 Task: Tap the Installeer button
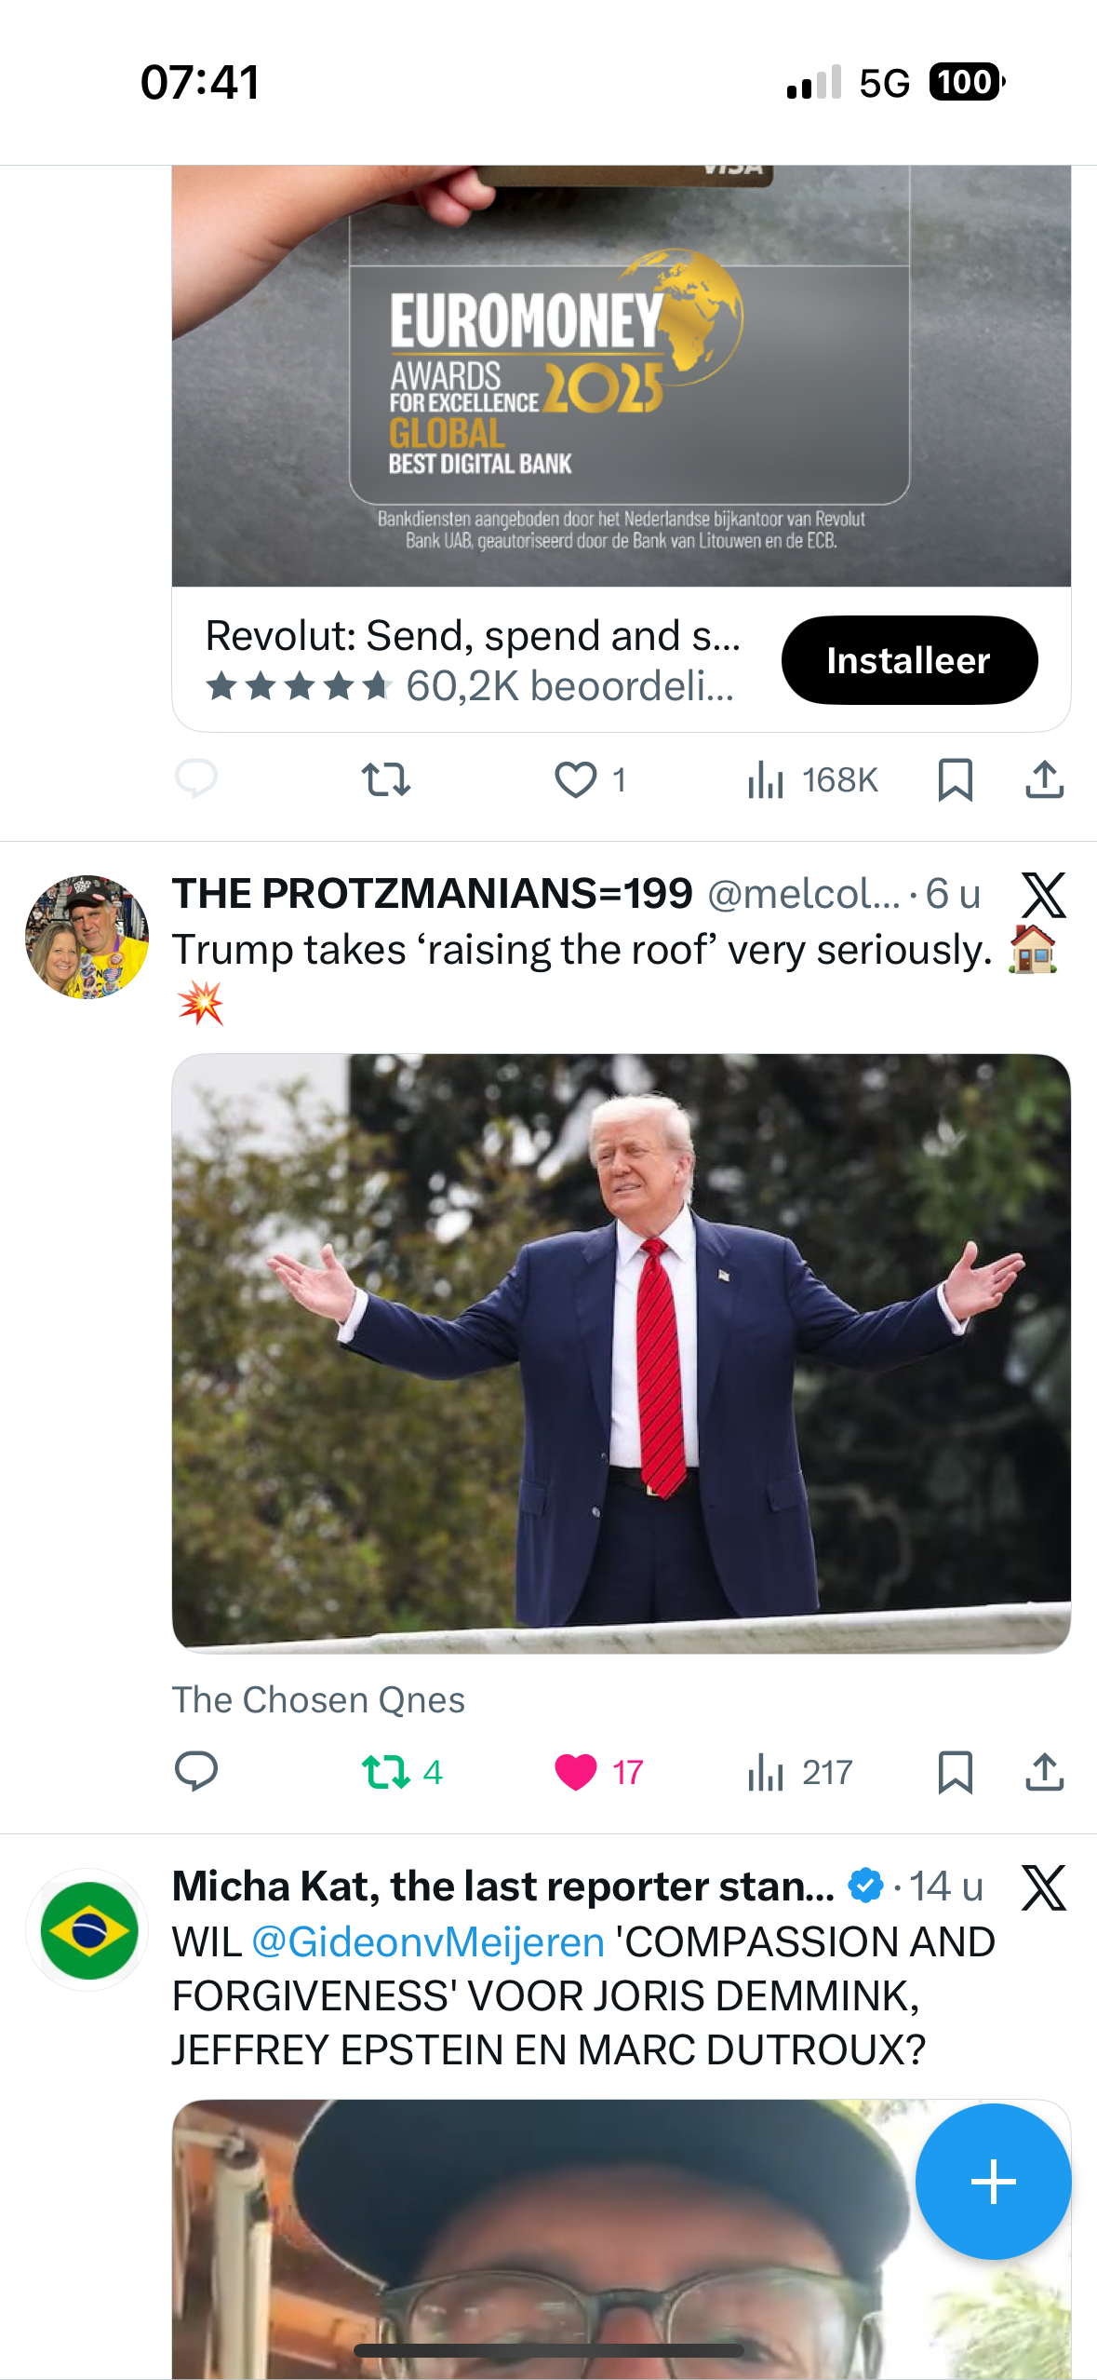[x=909, y=660]
